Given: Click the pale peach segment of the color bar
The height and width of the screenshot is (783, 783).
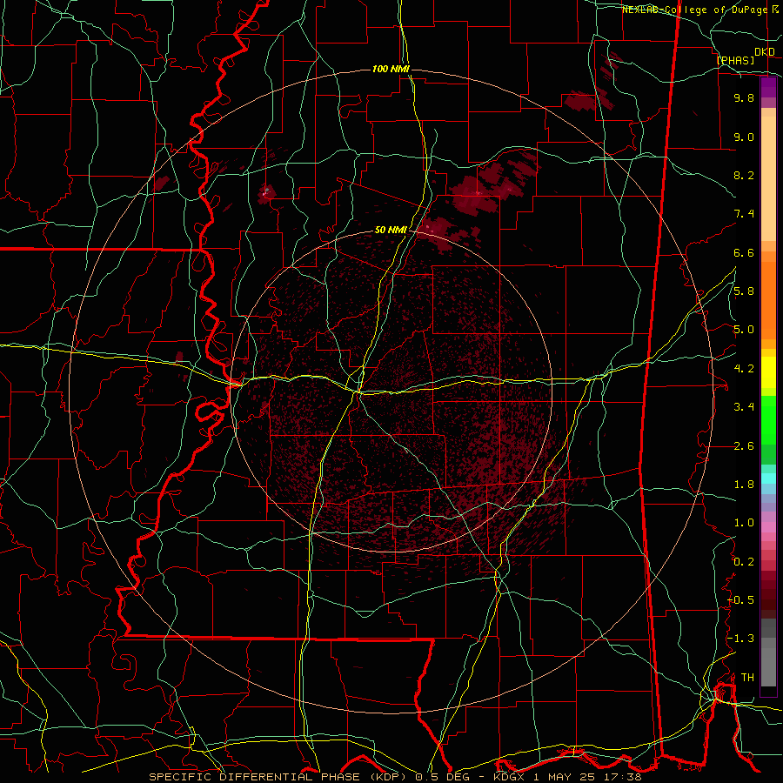Looking at the screenshot, I should [x=768, y=178].
